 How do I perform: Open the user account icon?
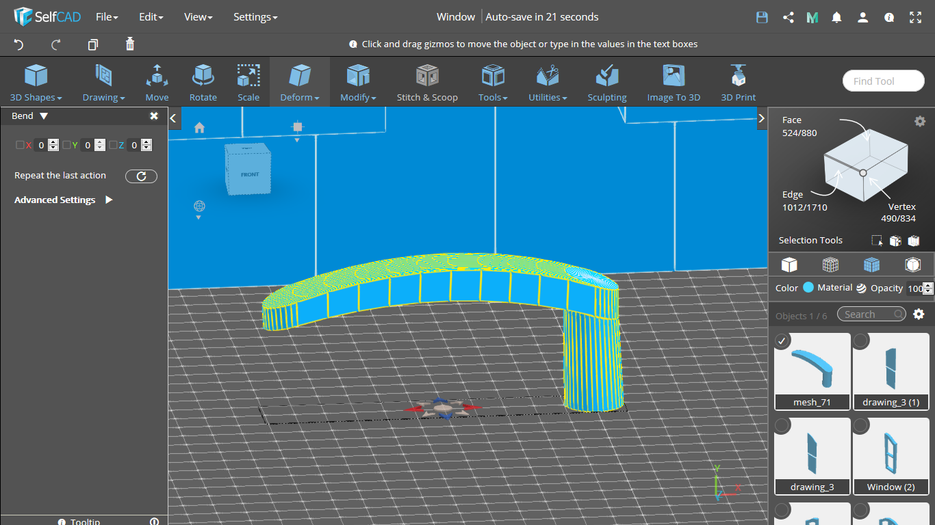pyautogui.click(x=863, y=17)
